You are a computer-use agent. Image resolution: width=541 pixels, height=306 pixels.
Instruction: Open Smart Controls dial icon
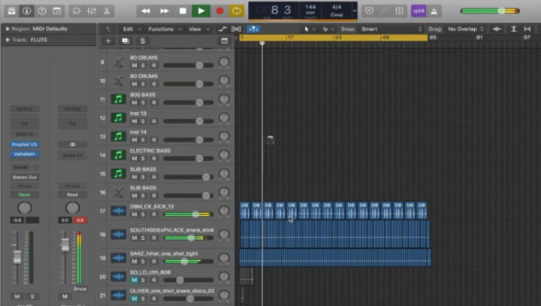[x=76, y=11]
